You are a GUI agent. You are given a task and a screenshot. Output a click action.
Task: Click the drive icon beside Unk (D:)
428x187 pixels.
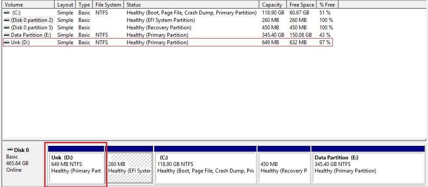[x=7, y=42]
